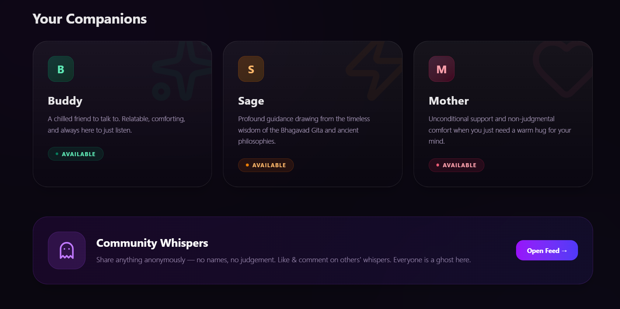Screen dimensions: 620x309
Task: Toggle Mother's AVAILABLE status badge
Action: (x=456, y=165)
